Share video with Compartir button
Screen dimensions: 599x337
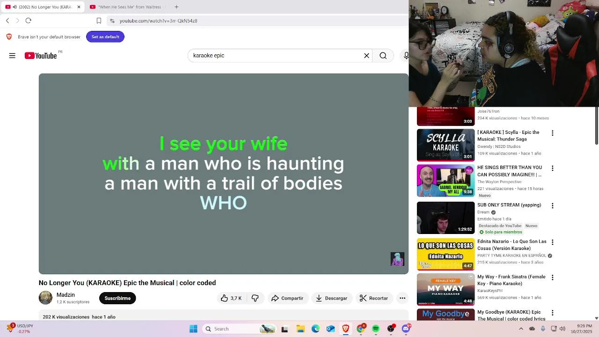(287, 298)
